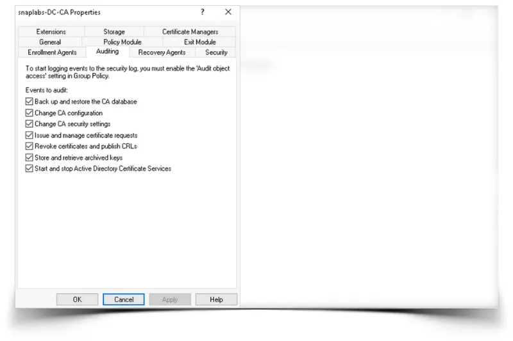Go to the Policy Module tab
The height and width of the screenshot is (341, 513).
click(122, 42)
